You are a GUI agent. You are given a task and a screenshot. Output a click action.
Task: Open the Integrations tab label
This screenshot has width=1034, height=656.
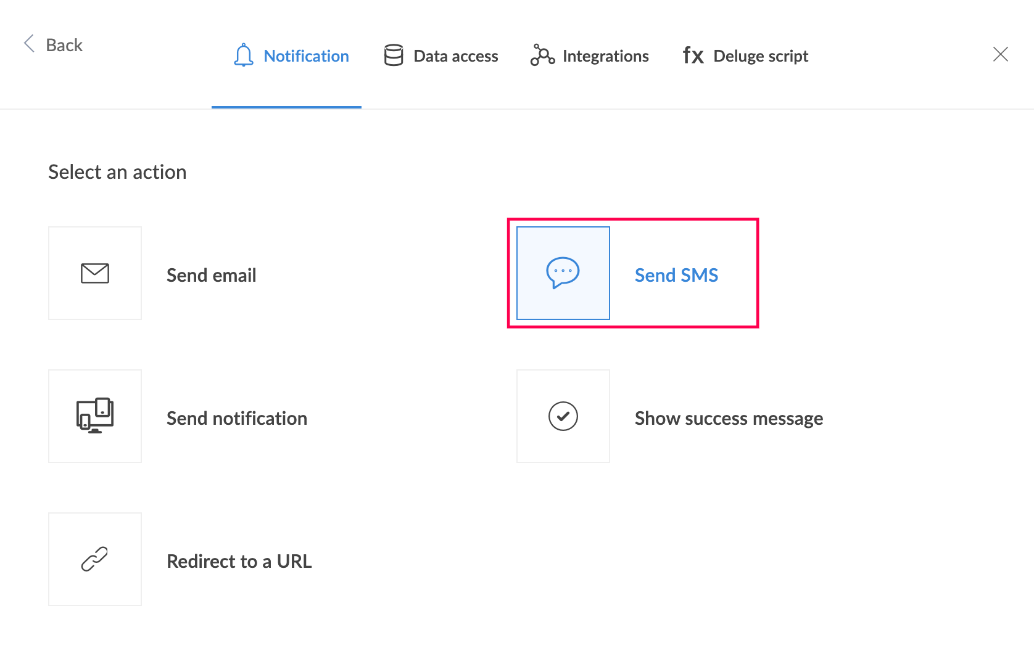coord(606,56)
